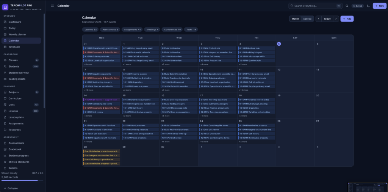Screen dimensions: 388x192
Task: Expand +5 more events on Thursday 24
Action: 204,142
